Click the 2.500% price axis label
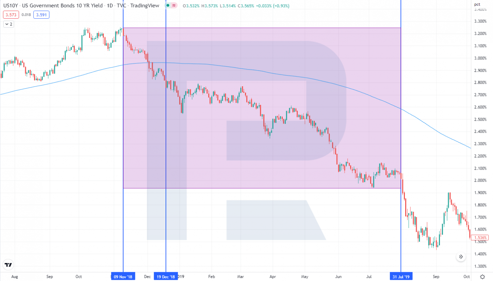Viewport: 493px width, 281px height. pos(480,119)
